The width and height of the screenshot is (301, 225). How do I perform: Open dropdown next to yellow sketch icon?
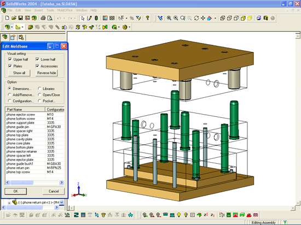point(22,27)
